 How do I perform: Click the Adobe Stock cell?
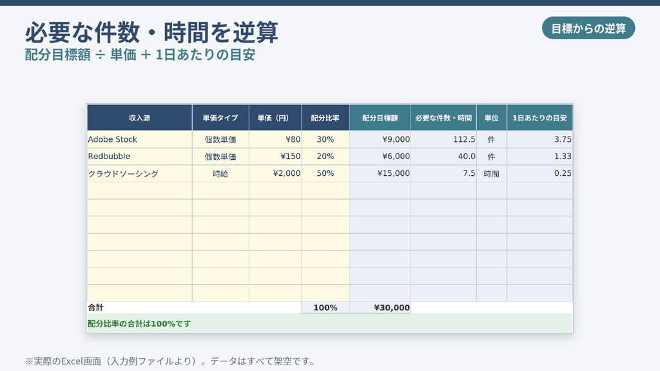coord(140,139)
